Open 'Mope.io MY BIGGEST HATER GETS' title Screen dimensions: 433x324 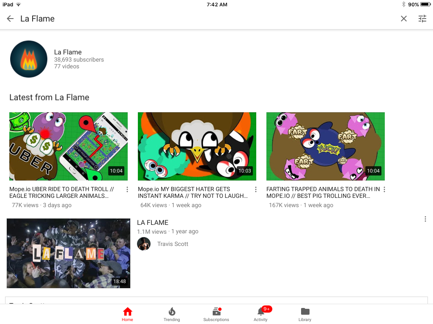(193, 192)
